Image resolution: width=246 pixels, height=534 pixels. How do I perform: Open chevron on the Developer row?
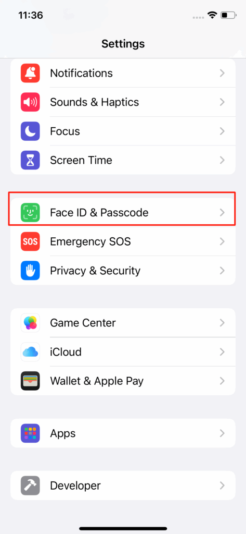click(222, 486)
